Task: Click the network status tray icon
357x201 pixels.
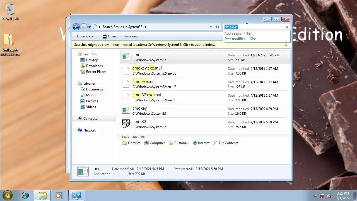Action: point(322,196)
